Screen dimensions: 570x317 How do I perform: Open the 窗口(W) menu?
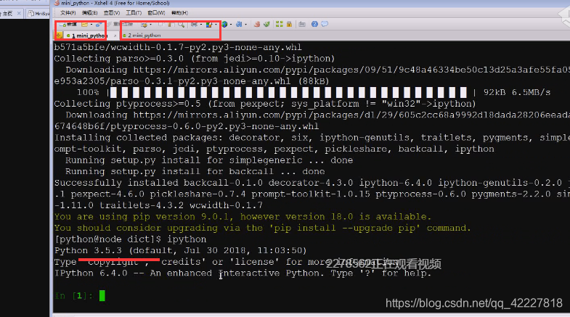tap(156, 13)
